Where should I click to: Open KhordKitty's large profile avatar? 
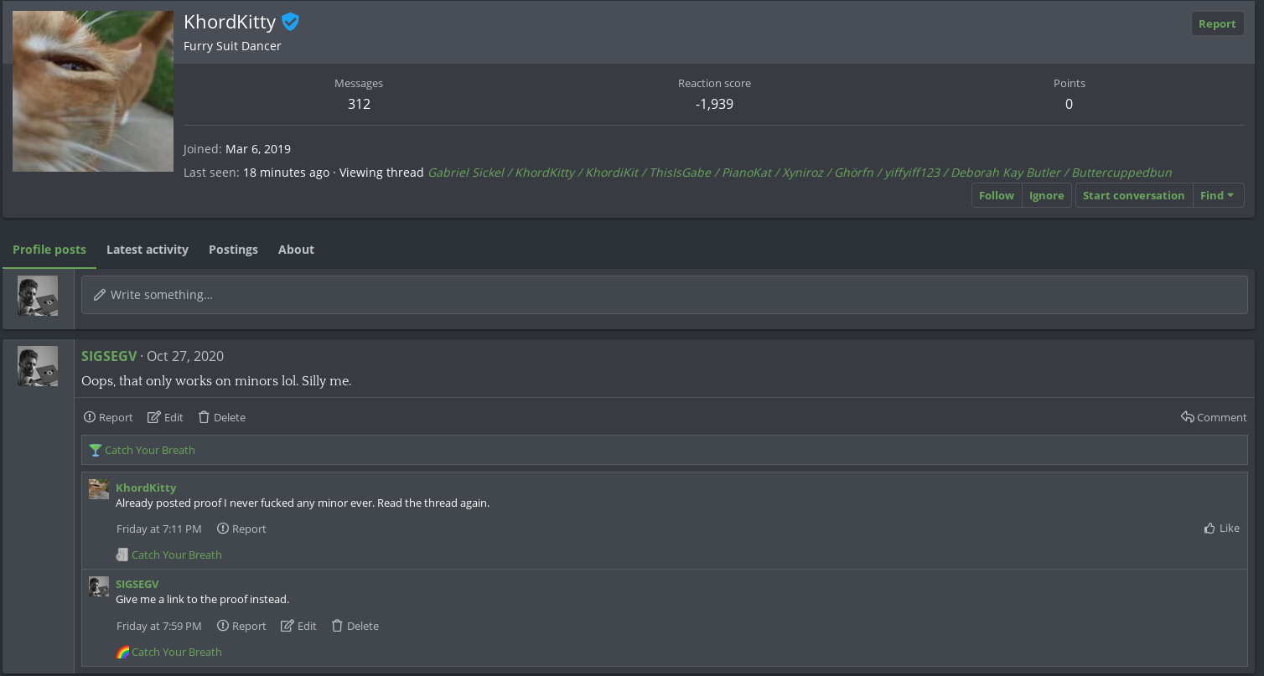(93, 91)
